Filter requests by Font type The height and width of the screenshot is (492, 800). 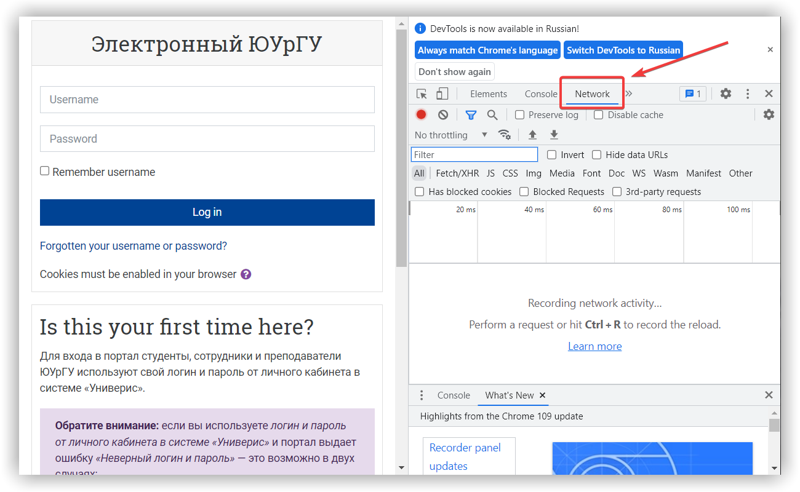click(x=592, y=173)
